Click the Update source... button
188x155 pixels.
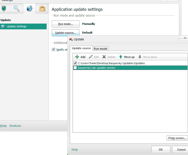66,33
